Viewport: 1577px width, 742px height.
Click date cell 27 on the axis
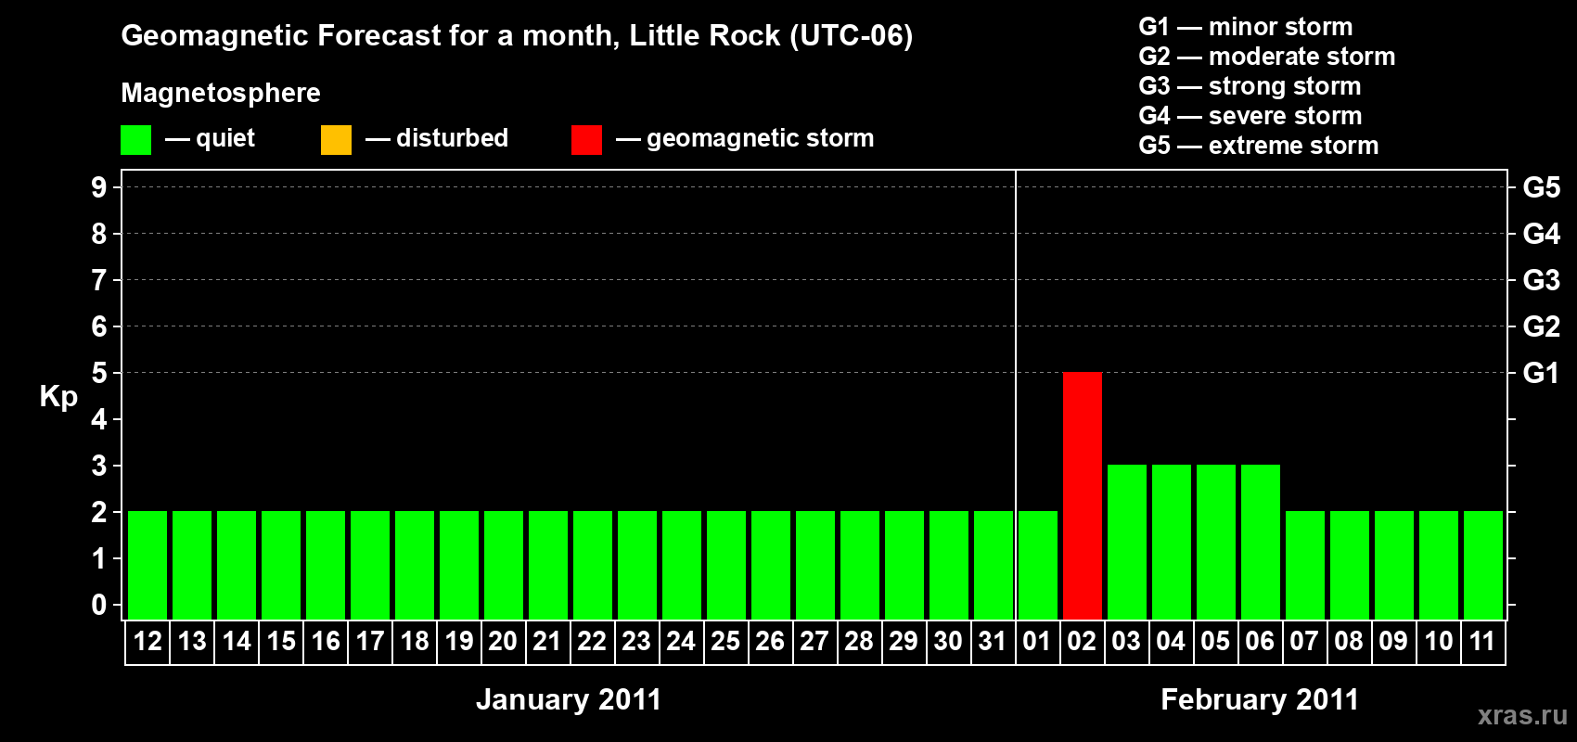click(x=815, y=642)
